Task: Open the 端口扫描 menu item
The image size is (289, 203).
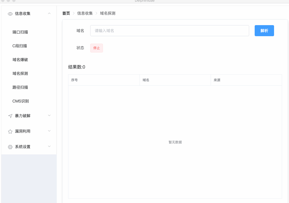Action: pos(20,32)
